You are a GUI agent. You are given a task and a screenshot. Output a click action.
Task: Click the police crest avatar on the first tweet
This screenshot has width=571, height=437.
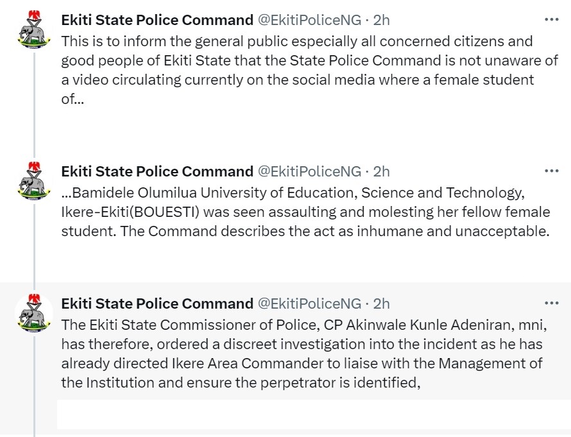click(x=33, y=30)
